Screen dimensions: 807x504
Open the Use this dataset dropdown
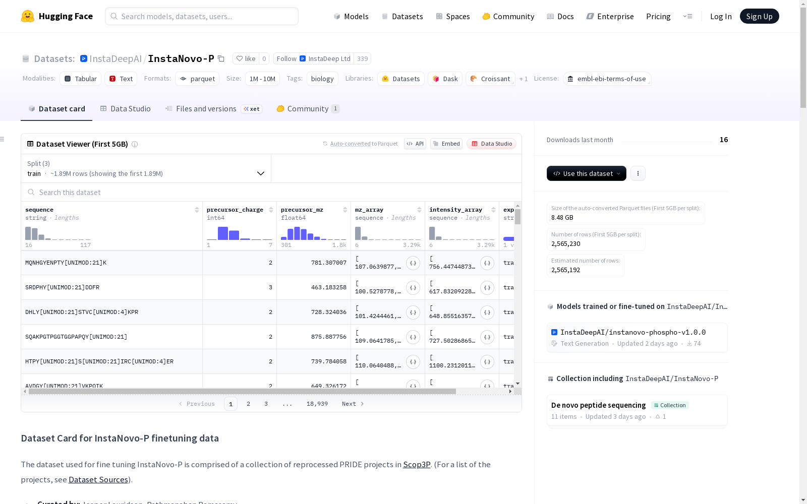point(587,173)
